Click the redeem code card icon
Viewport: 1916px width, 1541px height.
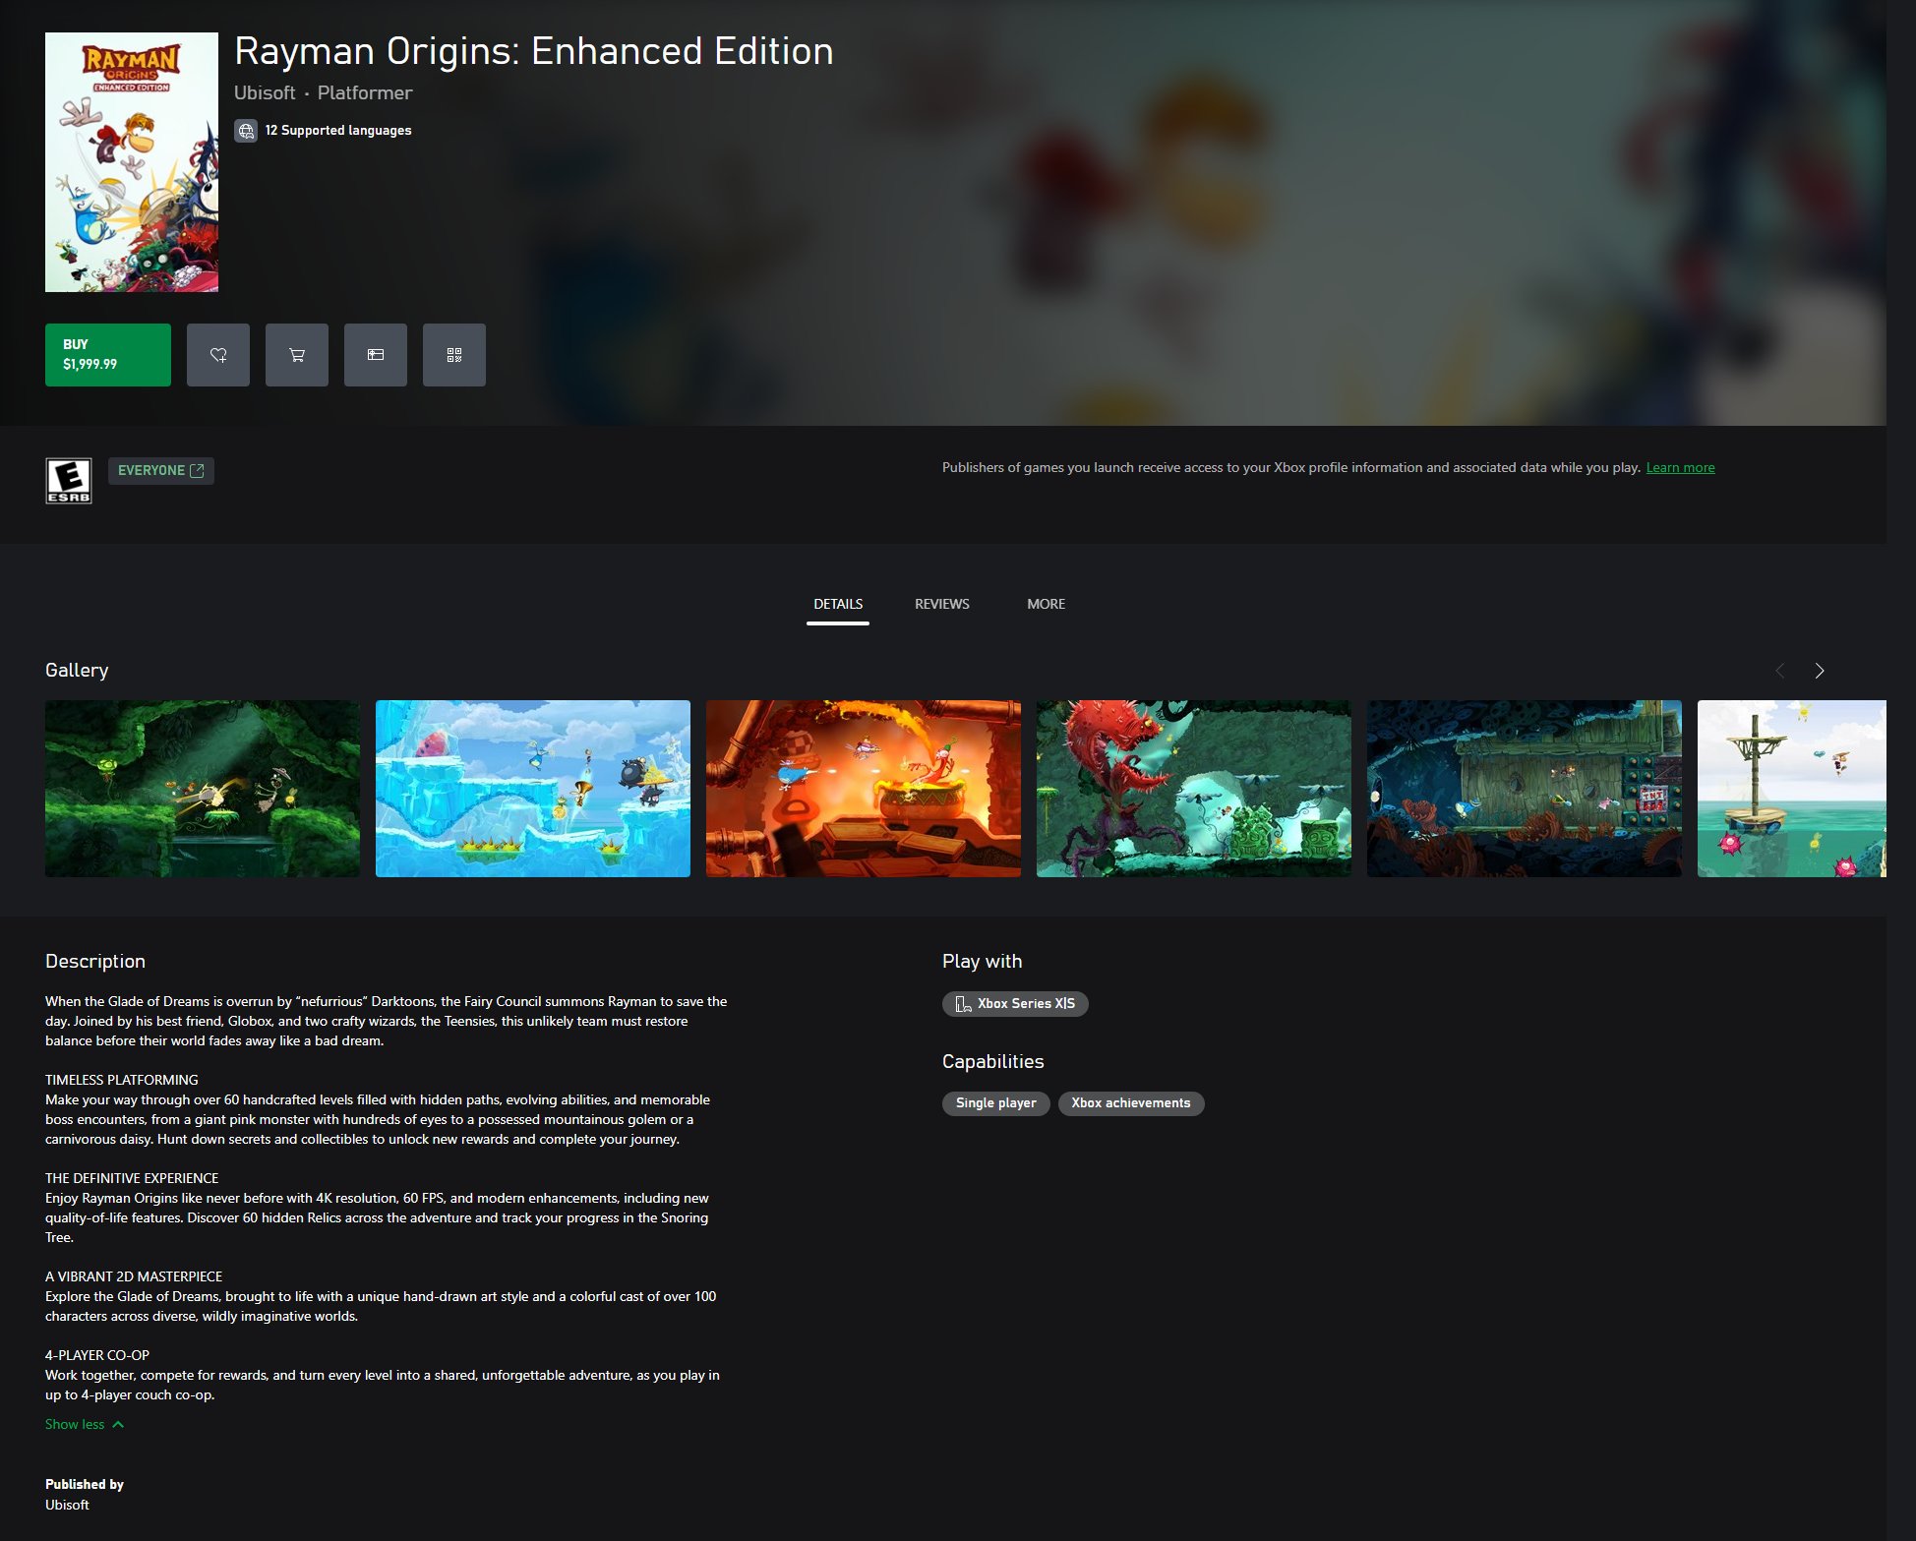point(376,355)
